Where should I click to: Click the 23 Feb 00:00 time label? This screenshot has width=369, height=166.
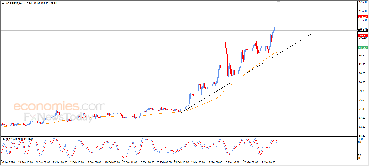point(164,162)
